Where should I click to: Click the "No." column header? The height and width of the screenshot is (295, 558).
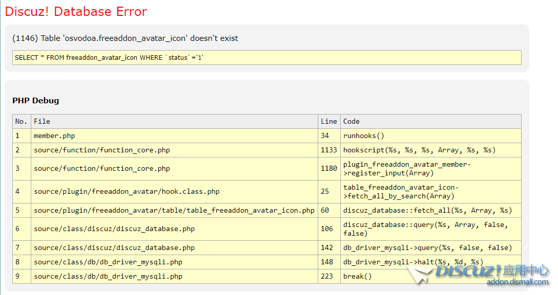pyautogui.click(x=22, y=121)
